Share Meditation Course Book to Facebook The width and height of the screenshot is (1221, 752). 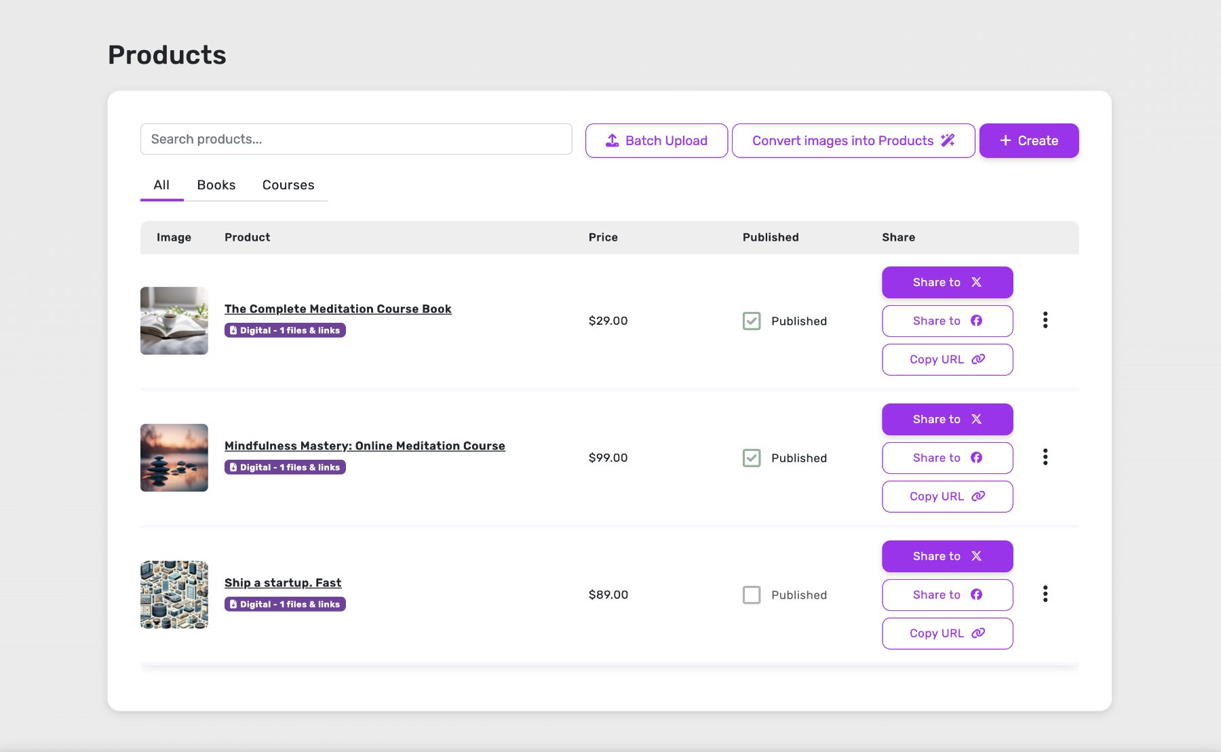pos(947,321)
